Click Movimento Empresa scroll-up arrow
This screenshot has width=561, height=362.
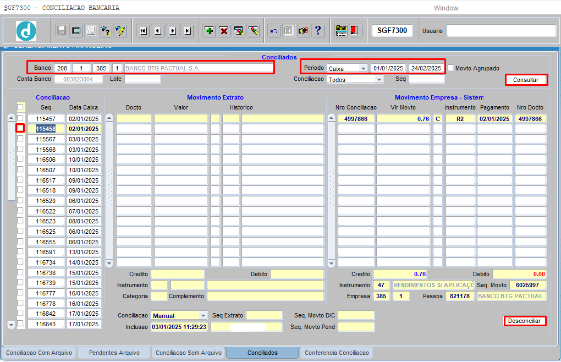point(331,118)
